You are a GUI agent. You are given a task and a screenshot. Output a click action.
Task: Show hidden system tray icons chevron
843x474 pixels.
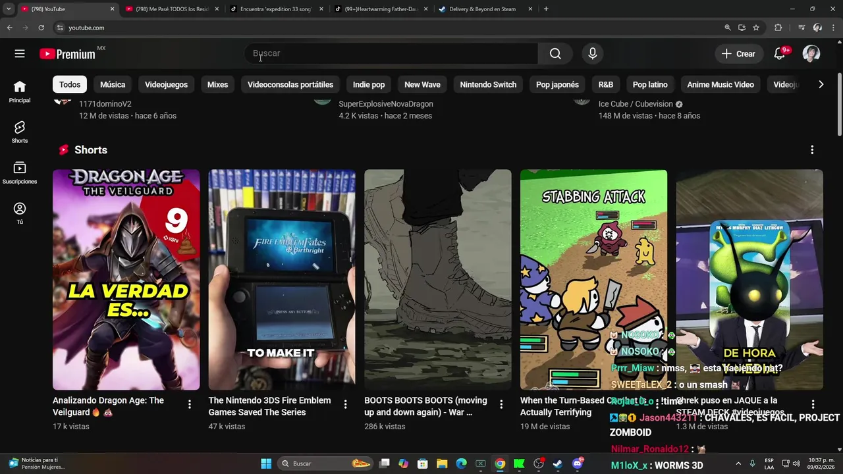point(738,463)
